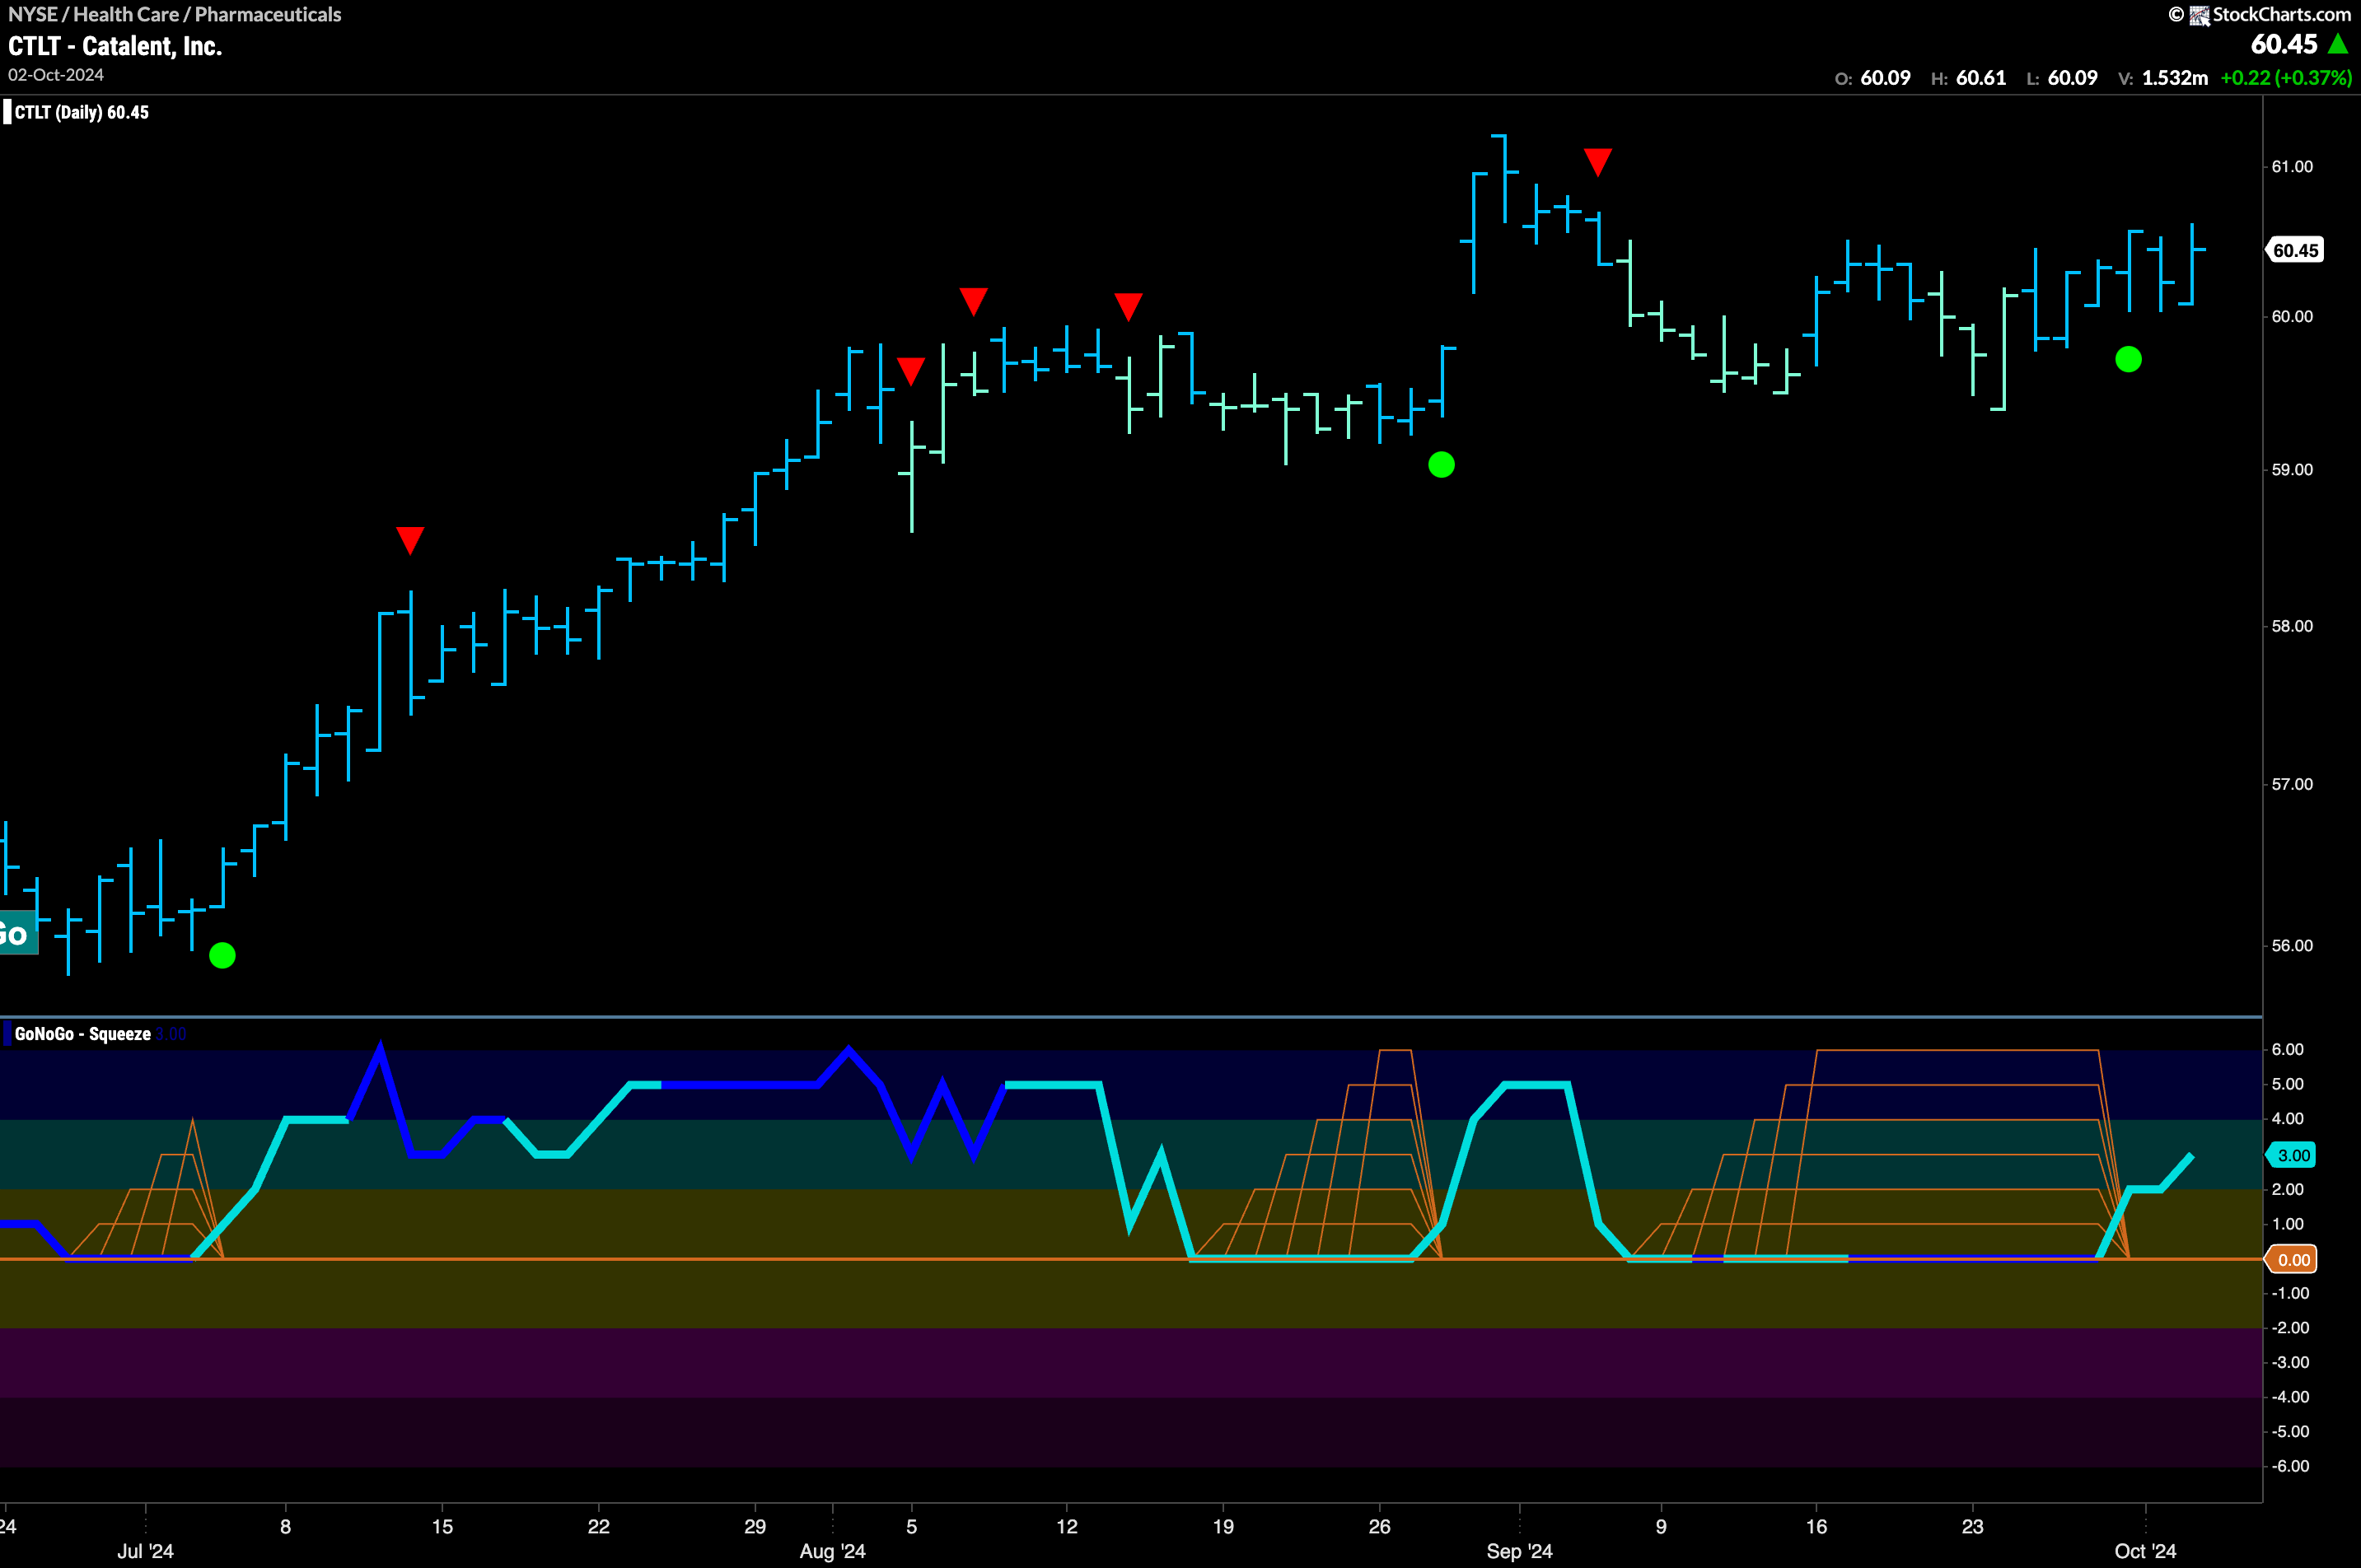Screen dimensions: 2361x1568
Task: Click the Sep '24 date axis label
Action: point(1518,1551)
